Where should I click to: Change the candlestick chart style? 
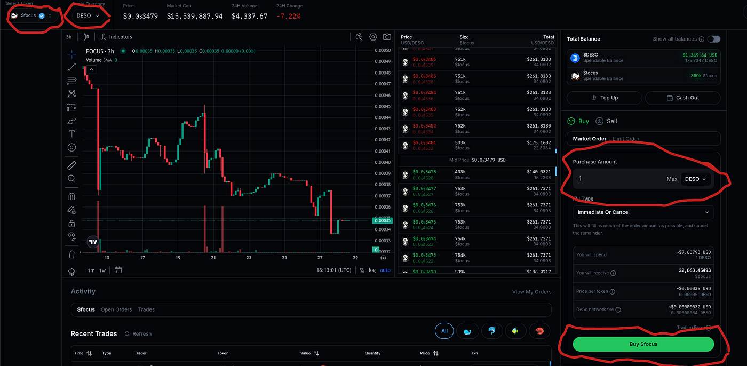tap(86, 37)
